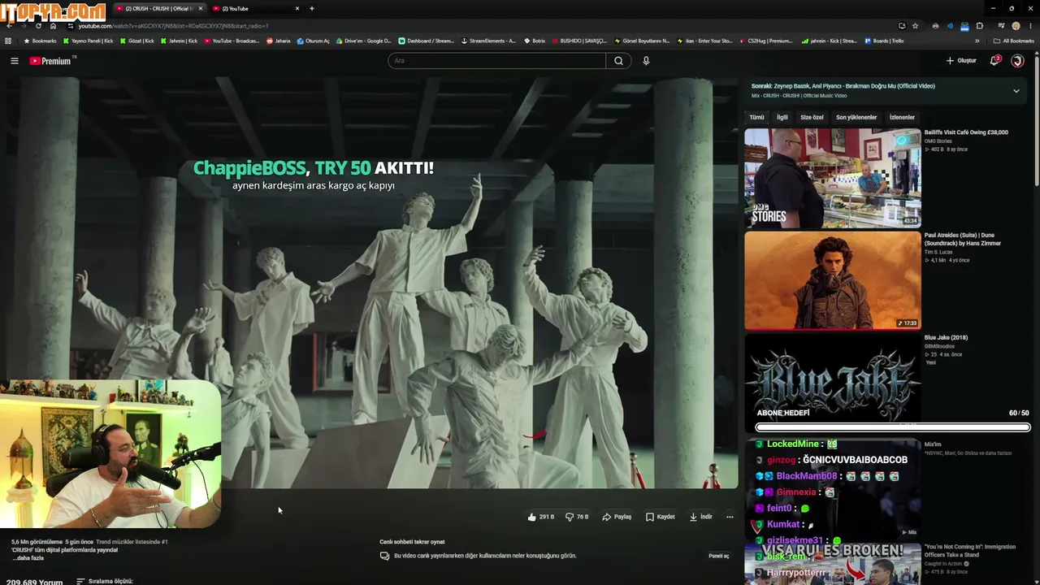
Task: Open live chat replay via 'Paneli aç'
Action: [x=719, y=556]
